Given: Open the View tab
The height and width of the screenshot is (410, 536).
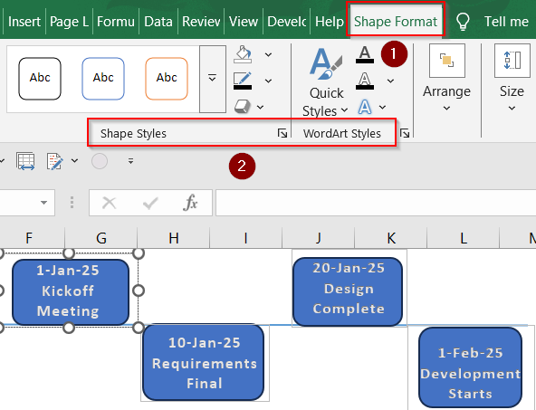Looking at the screenshot, I should (x=244, y=22).
